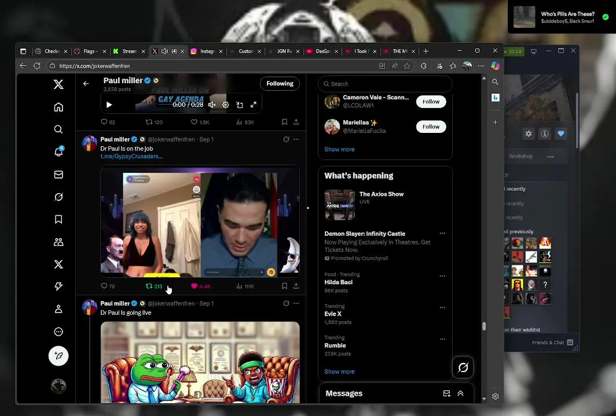
Task: Click the compose post button
Action: tap(58, 356)
